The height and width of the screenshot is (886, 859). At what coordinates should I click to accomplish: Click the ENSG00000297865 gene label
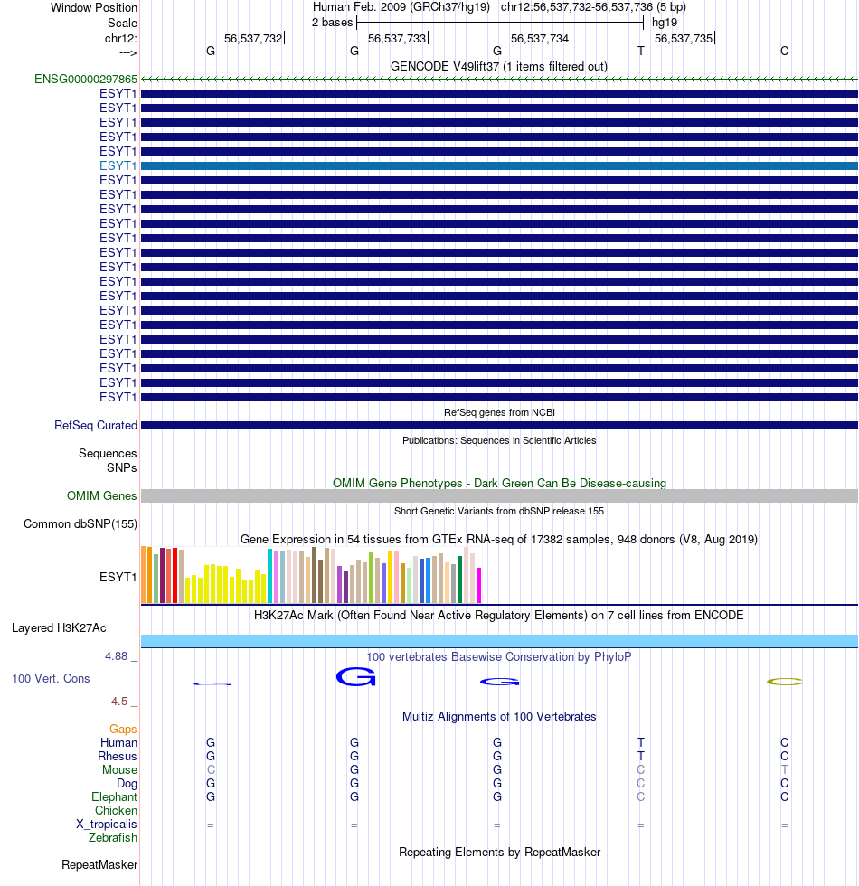point(86,80)
